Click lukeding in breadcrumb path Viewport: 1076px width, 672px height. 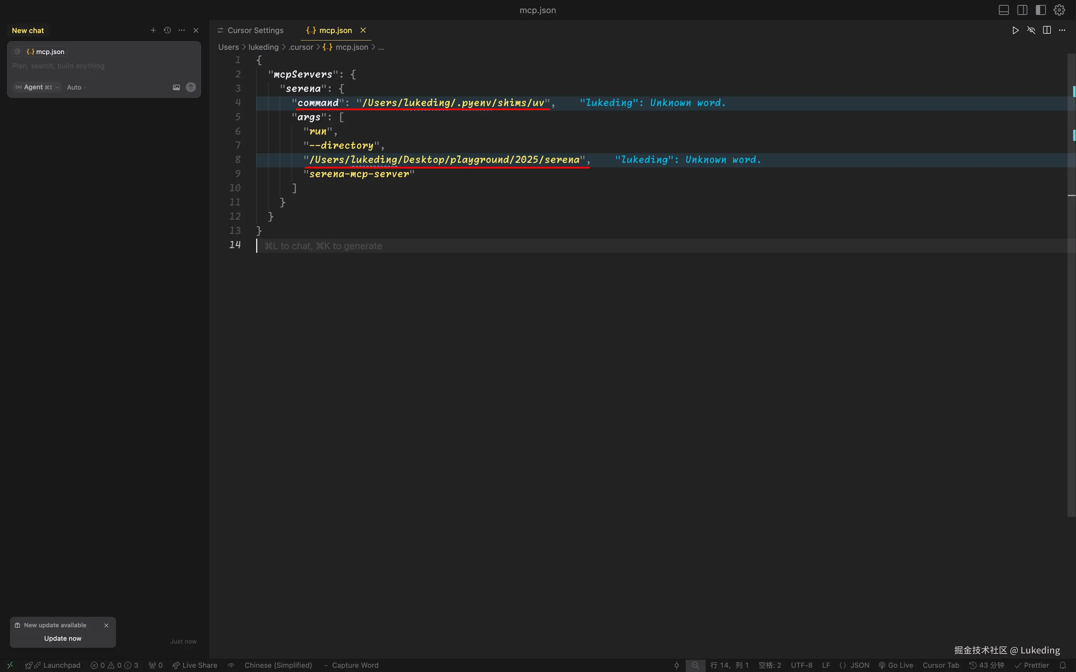click(x=263, y=47)
